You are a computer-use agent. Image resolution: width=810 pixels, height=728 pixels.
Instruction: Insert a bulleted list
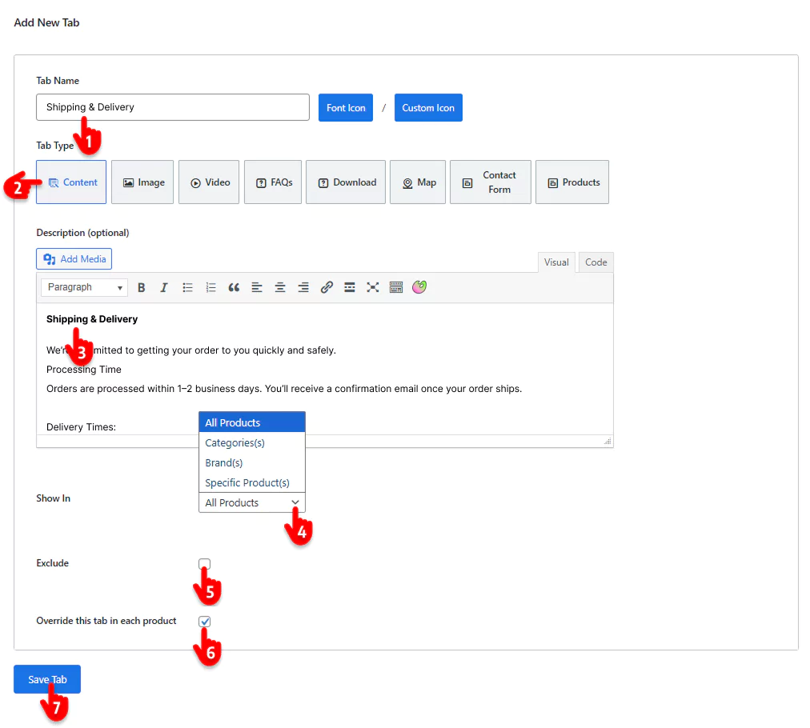(187, 287)
